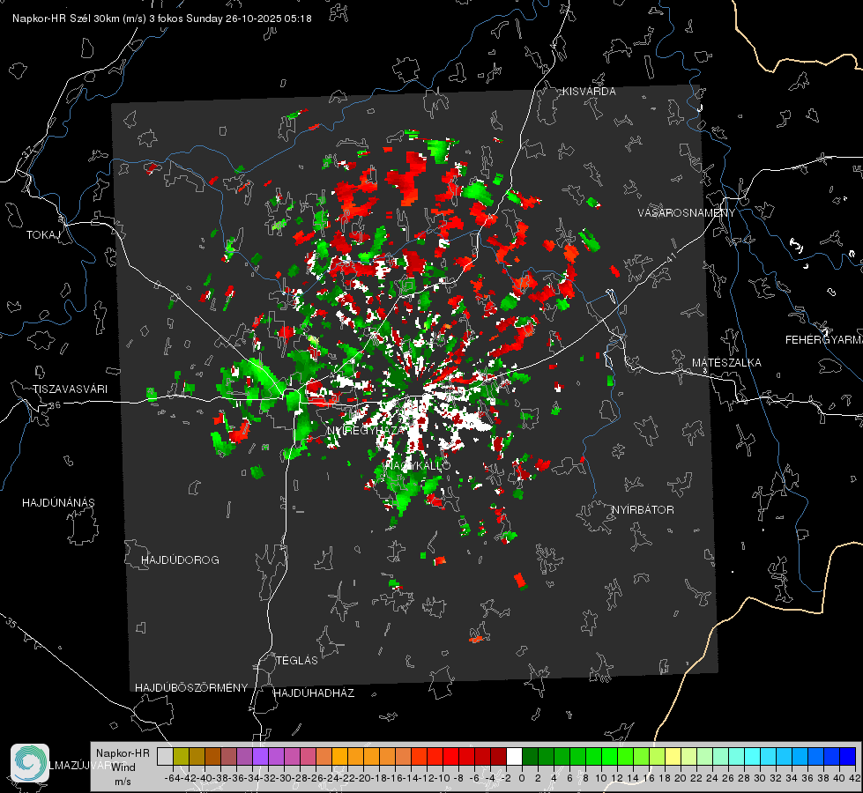Click the HAJDÚHADHÁZ city label
This screenshot has height=793, width=863.
click(x=314, y=693)
